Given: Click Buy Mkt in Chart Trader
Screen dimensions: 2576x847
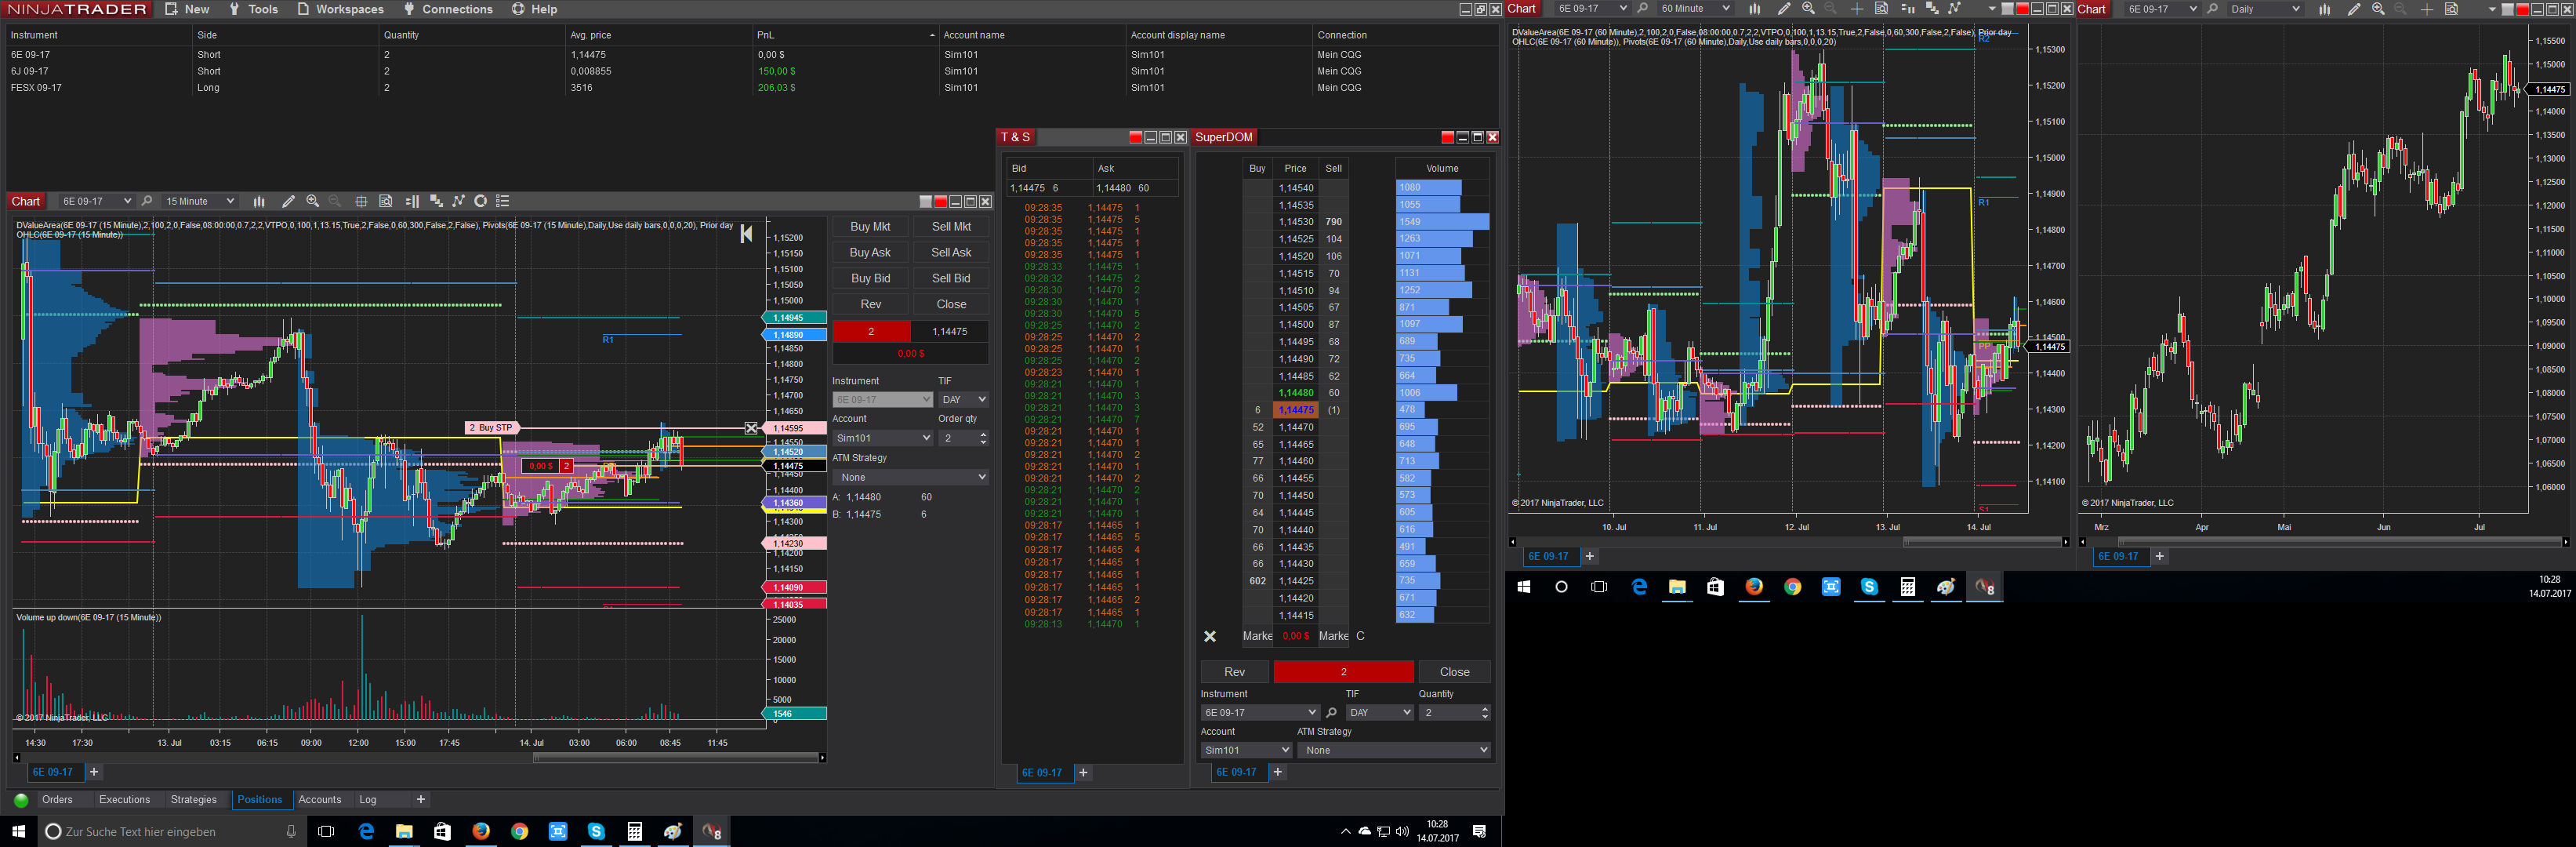Looking at the screenshot, I should (x=870, y=227).
